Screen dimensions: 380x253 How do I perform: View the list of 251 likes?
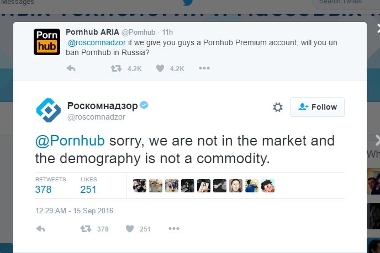pyautogui.click(x=88, y=189)
